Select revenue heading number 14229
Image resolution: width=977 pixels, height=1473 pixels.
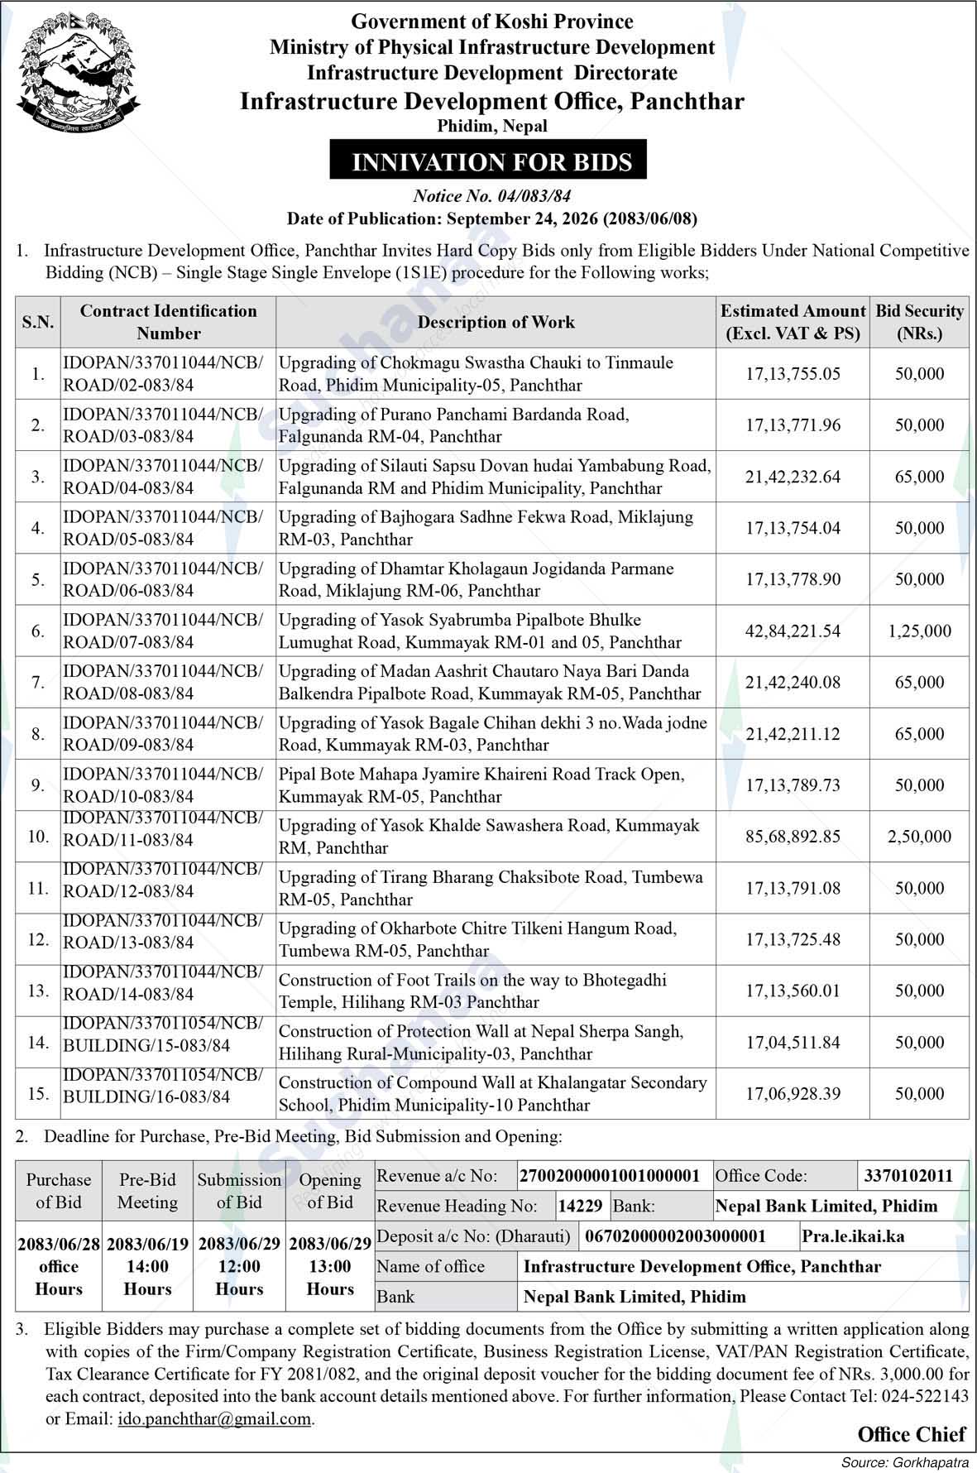click(x=580, y=1207)
